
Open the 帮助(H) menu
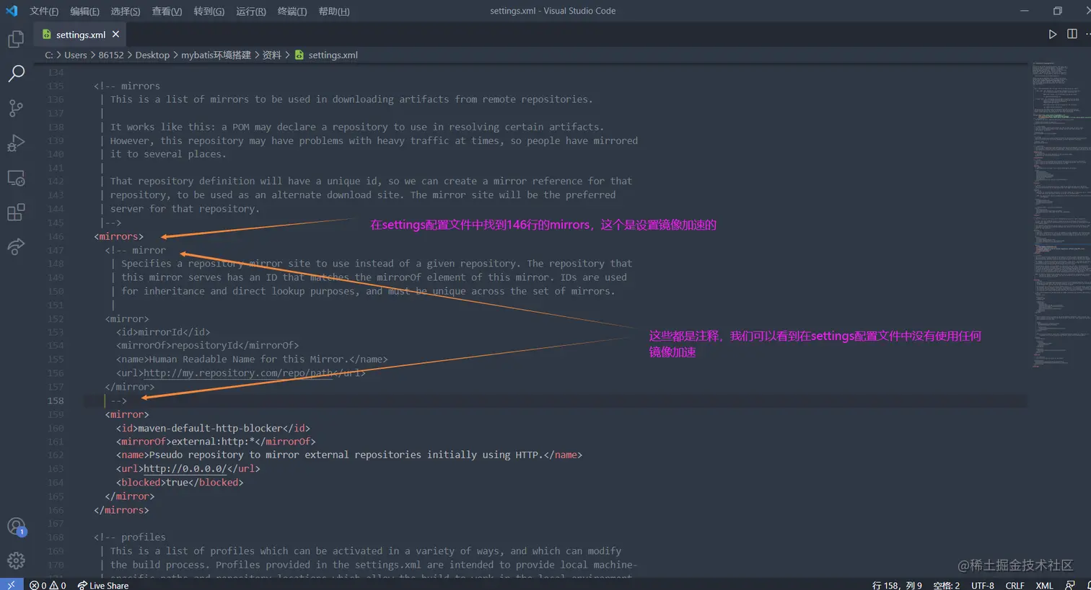coord(334,11)
